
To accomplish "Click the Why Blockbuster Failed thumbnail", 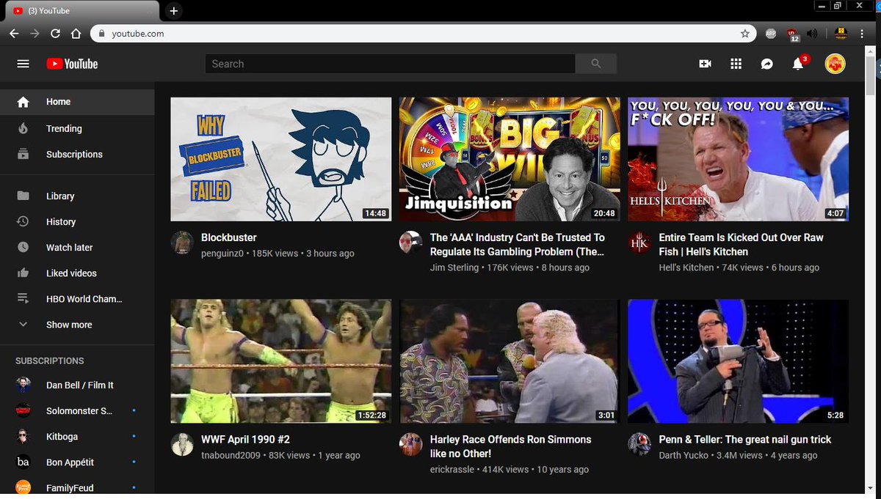I will coord(281,159).
